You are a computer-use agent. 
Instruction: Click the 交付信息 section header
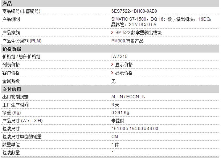pyautogui.click(x=110, y=89)
